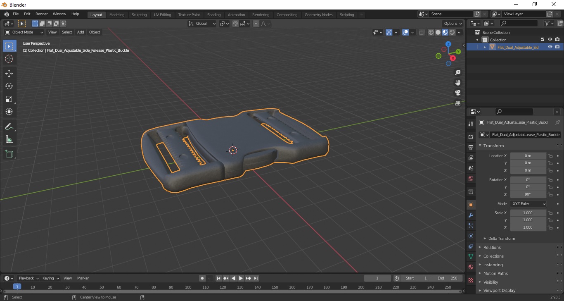Open the Keying dropdown in timeline
Image resolution: width=564 pixels, height=301 pixels.
(x=50, y=278)
